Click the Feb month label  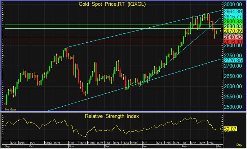[x=184, y=146]
